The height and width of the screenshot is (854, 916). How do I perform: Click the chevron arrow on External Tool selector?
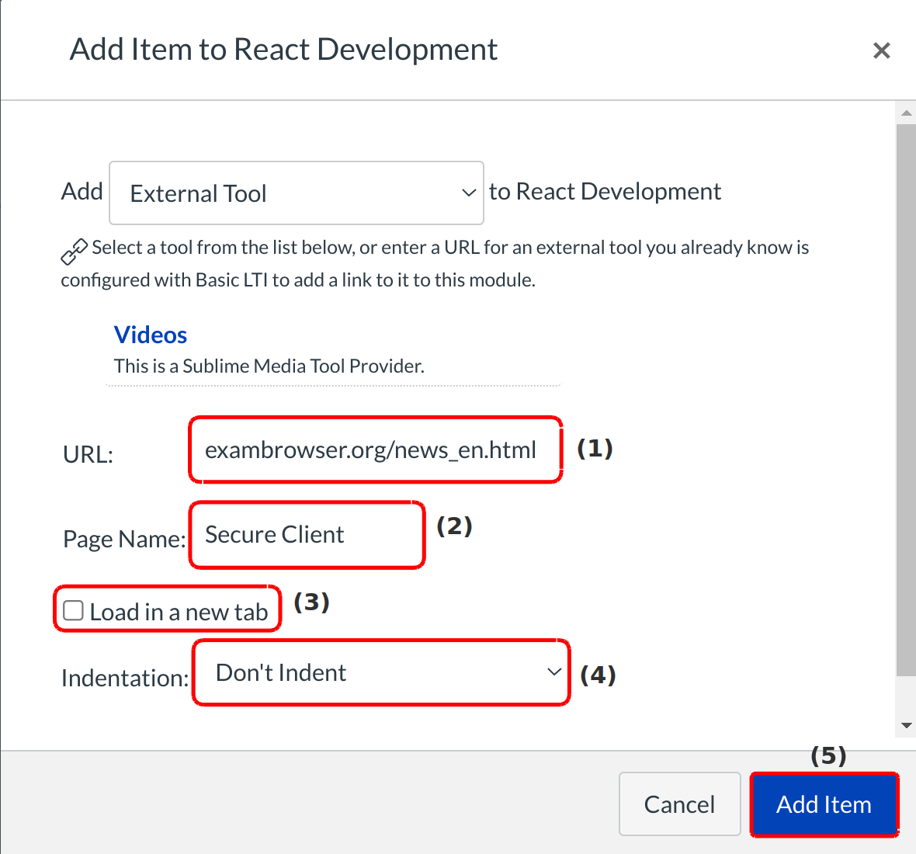pos(468,193)
